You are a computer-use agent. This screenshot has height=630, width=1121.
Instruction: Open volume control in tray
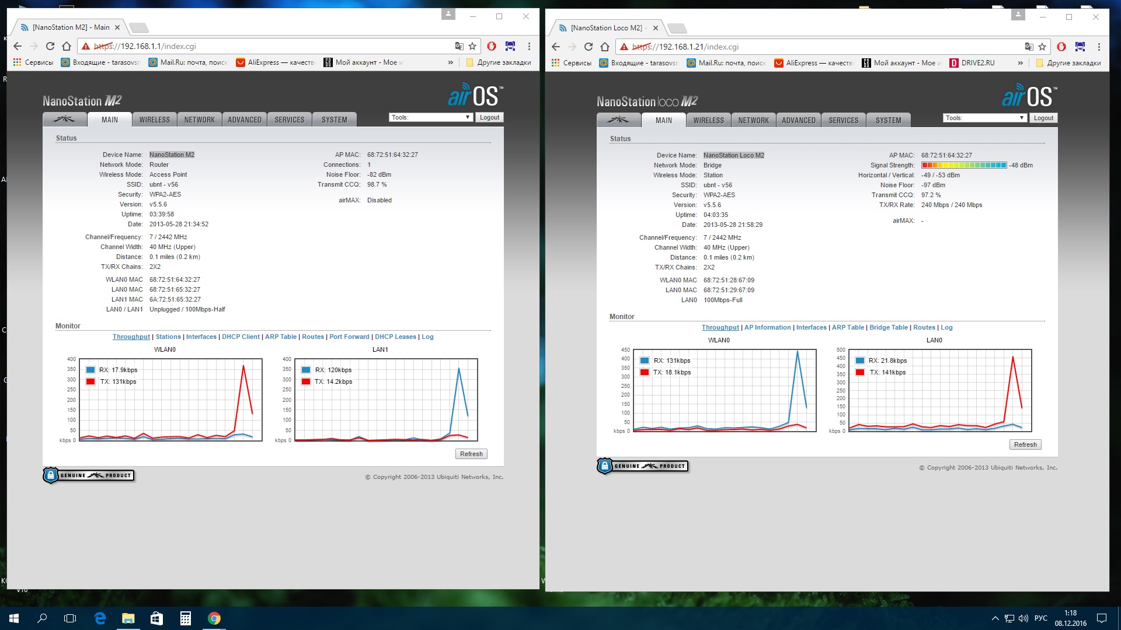[1023, 618]
